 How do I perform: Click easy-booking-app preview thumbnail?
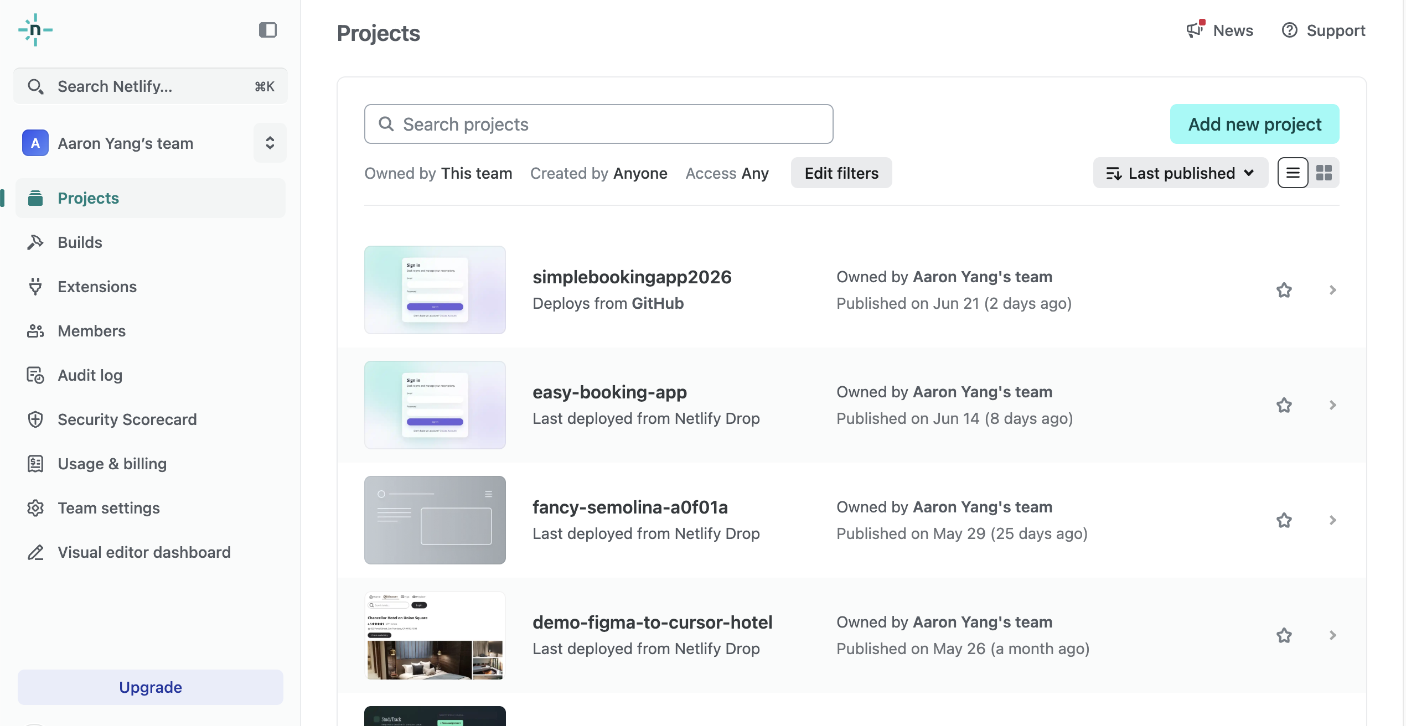point(435,405)
